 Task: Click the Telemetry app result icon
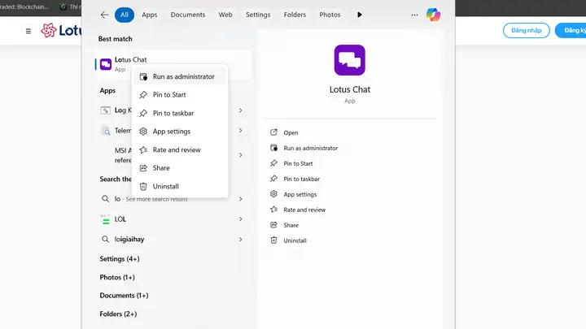pyautogui.click(x=106, y=131)
